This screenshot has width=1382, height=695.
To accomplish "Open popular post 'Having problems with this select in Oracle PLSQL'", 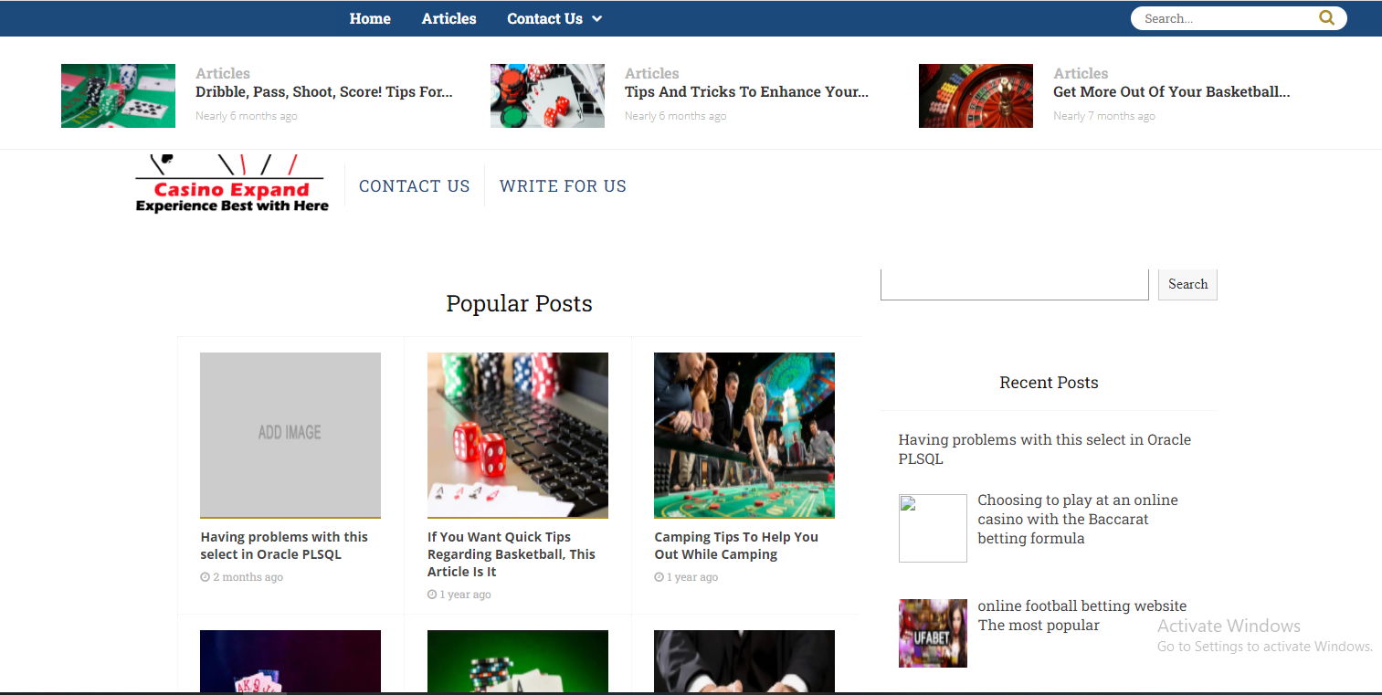I will (x=284, y=545).
